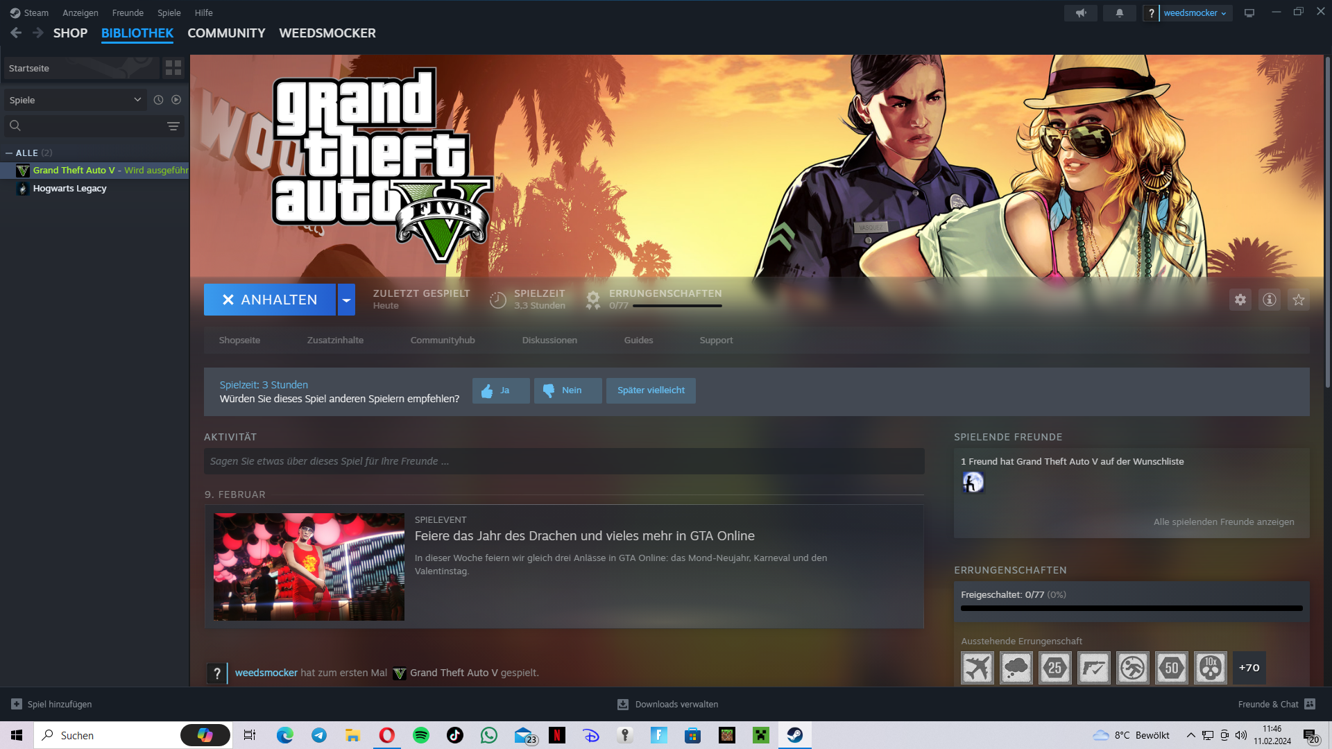The width and height of the screenshot is (1332, 749).
Task: Stop the game with ANHALTEN
Action: 270,300
